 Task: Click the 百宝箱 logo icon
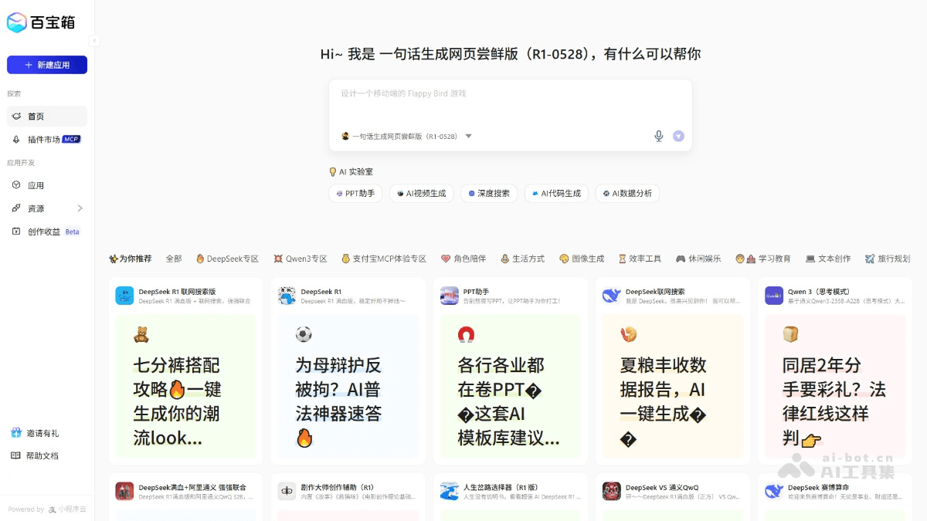(x=17, y=22)
